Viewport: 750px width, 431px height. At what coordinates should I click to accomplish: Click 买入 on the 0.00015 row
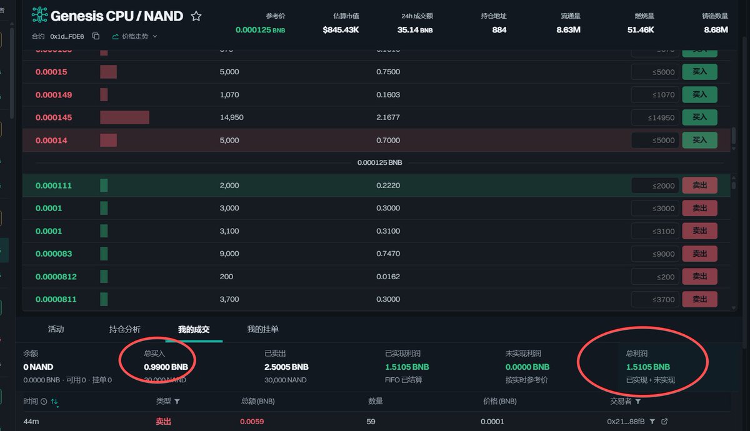pos(699,72)
